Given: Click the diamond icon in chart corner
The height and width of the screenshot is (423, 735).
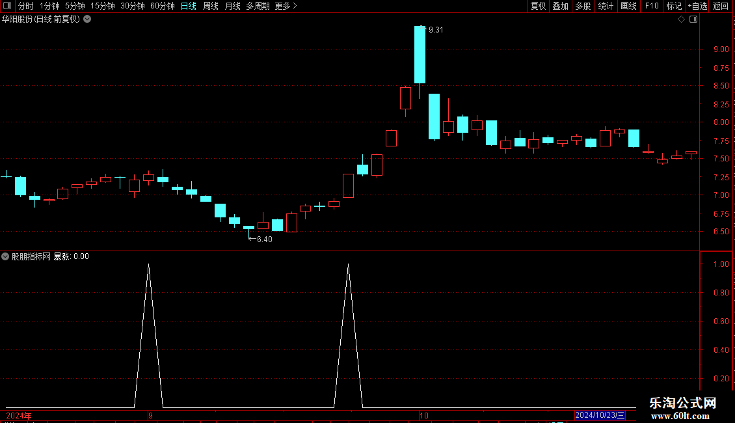Looking at the screenshot, I should click(682, 20).
